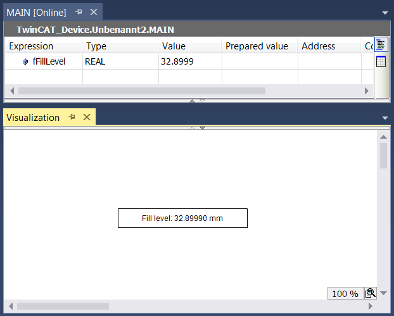
Task: Switch to textual declaration view icon
Action: click(x=381, y=45)
